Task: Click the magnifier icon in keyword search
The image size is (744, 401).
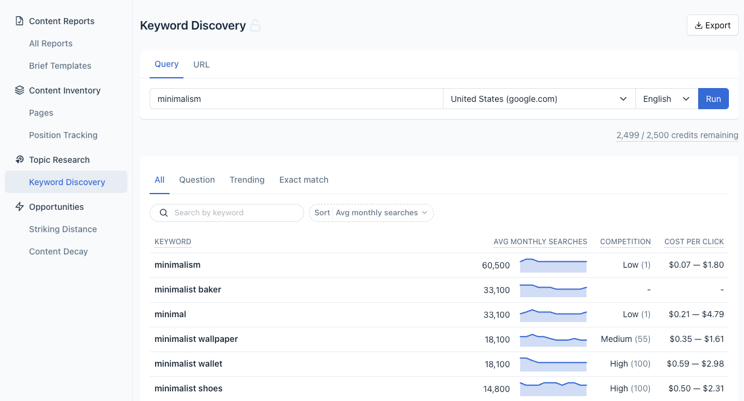Action: click(x=164, y=213)
